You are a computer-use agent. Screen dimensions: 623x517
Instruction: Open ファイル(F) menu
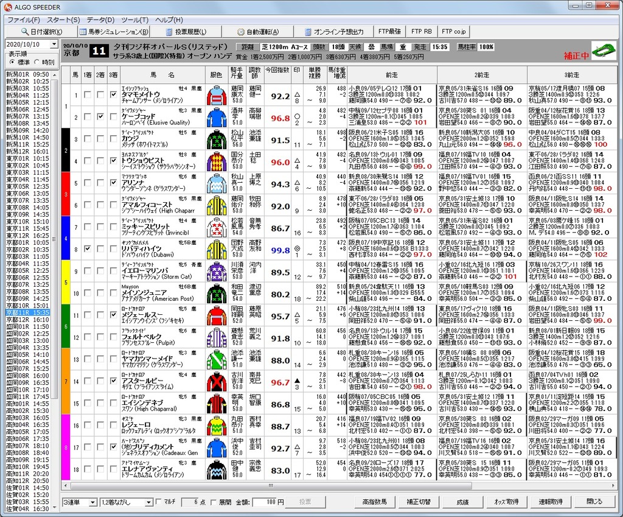(24, 20)
